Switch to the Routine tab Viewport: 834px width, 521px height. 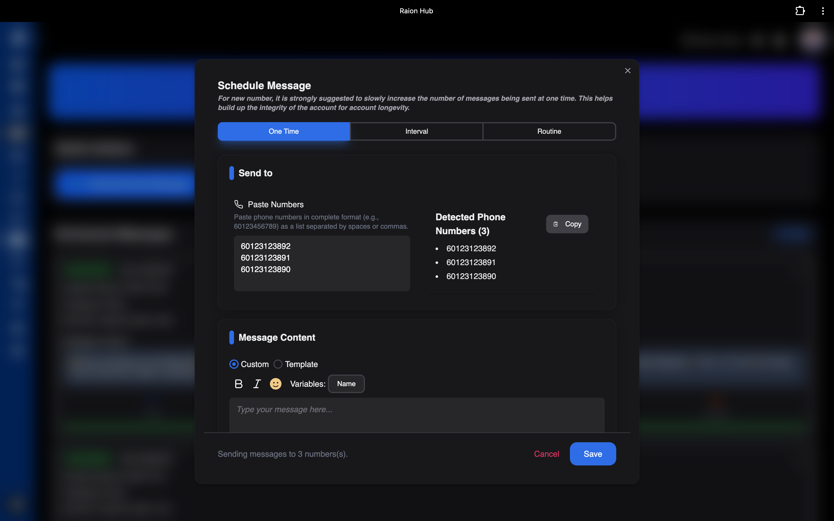(549, 131)
